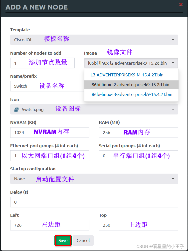Viewport: 188px width, 251px height.
Task: Focus the Serial portgroups input field
Action: pyautogui.click(x=139, y=156)
